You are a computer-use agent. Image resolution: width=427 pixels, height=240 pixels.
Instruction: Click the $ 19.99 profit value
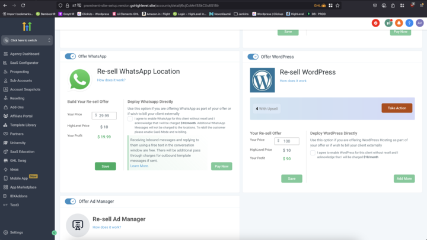click(x=104, y=137)
